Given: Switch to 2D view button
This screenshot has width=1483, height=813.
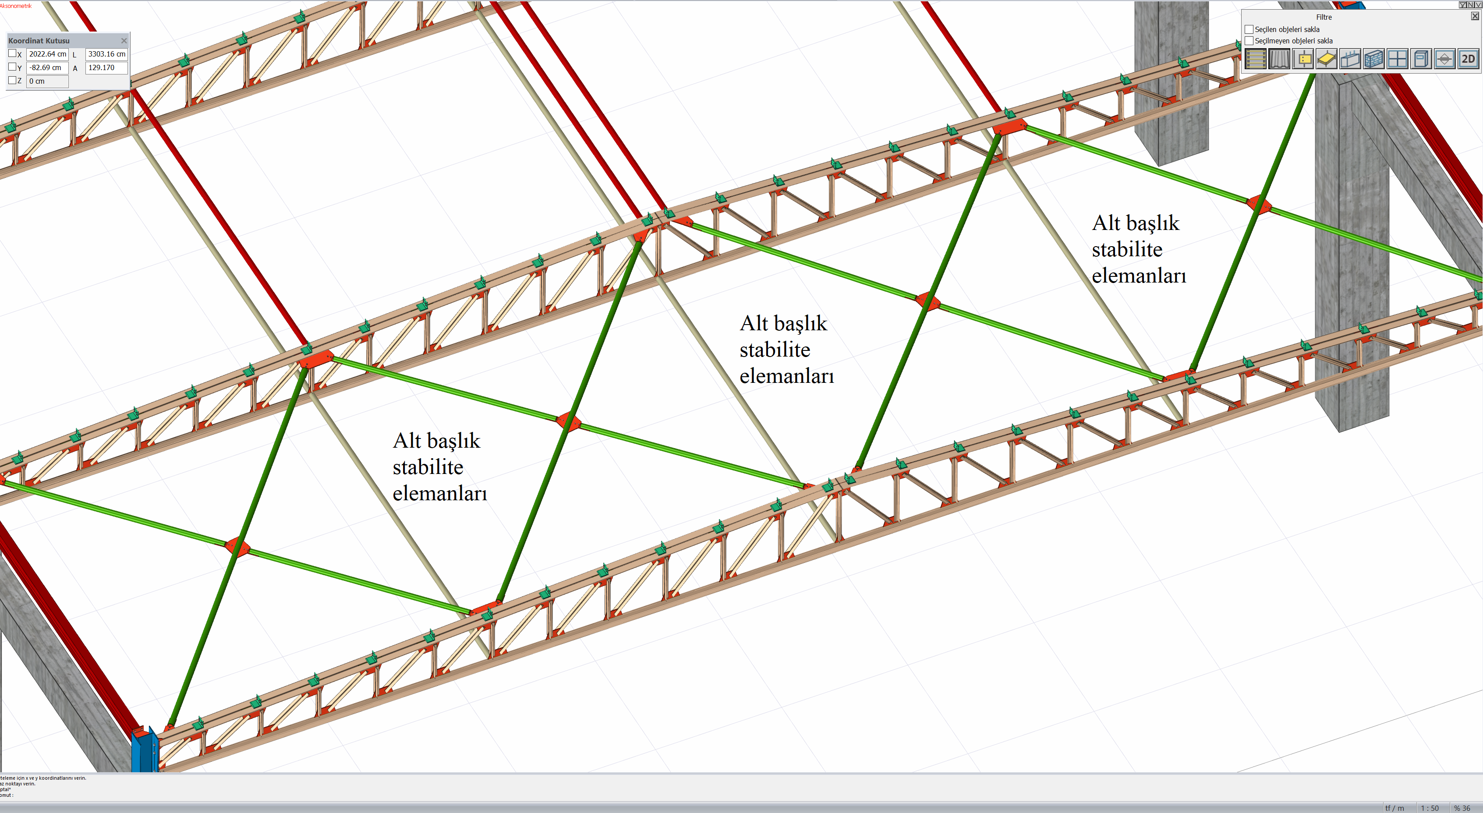Looking at the screenshot, I should click(x=1468, y=59).
